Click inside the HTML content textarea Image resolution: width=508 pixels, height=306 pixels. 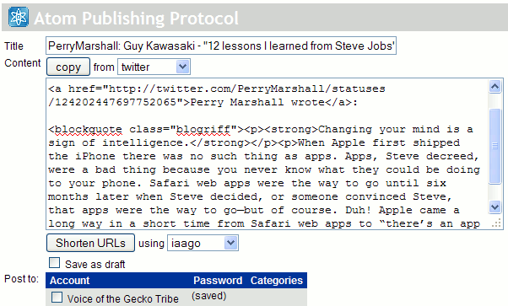[x=268, y=154]
